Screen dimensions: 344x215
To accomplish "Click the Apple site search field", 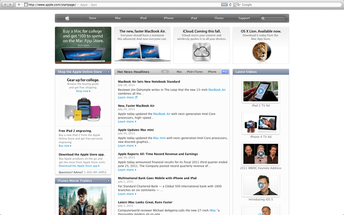I will point(273,18).
